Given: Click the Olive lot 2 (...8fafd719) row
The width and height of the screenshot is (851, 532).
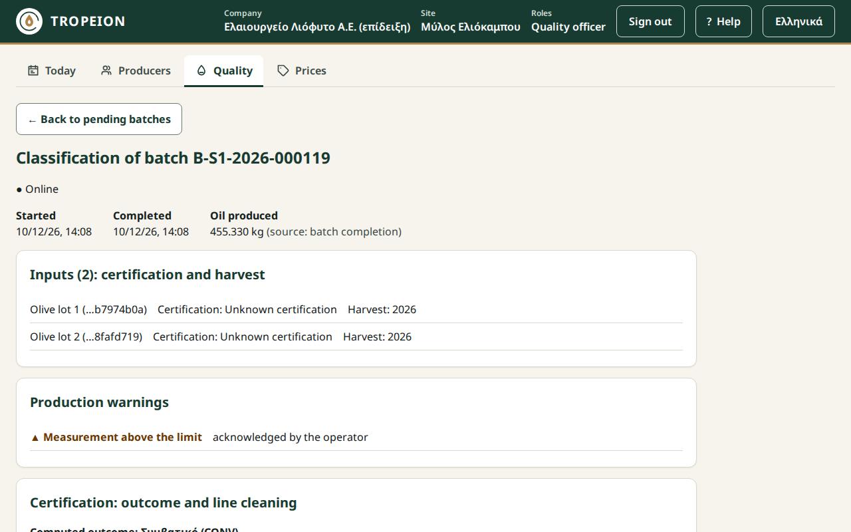Looking at the screenshot, I should [356, 336].
